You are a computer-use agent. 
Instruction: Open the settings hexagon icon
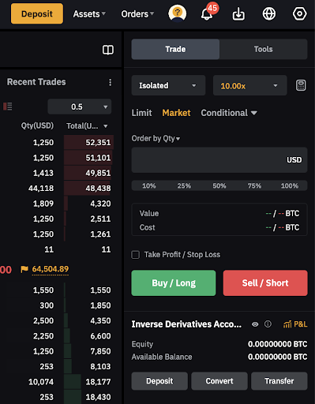click(x=299, y=13)
